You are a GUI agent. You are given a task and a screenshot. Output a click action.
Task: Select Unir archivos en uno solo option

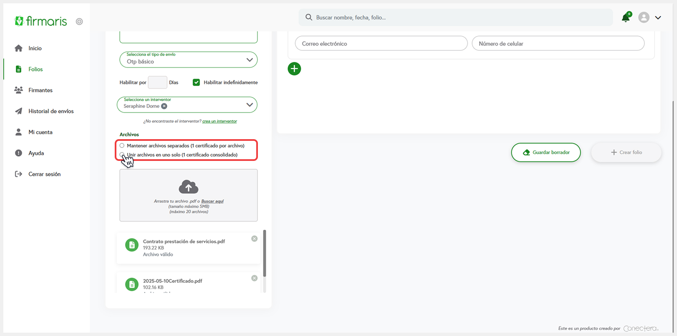122,155
